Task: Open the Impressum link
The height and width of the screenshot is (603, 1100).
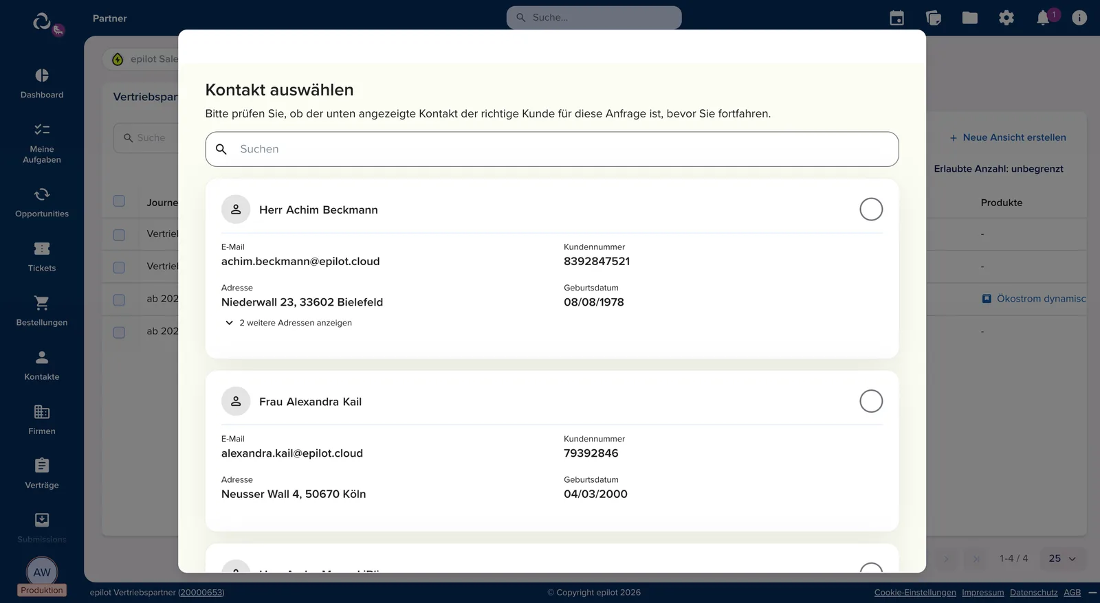Action: pos(982,593)
